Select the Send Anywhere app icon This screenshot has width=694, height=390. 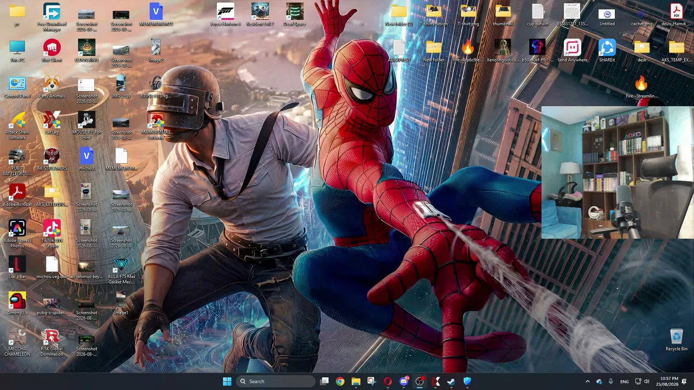point(572,51)
